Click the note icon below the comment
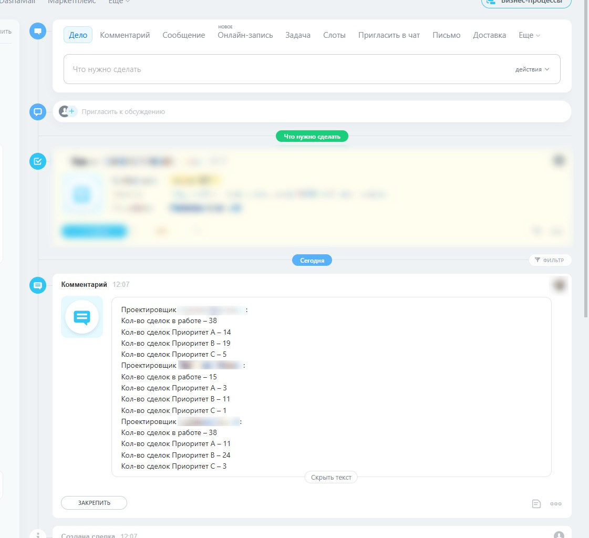Viewport: 589px width, 538px height. pyautogui.click(x=536, y=504)
